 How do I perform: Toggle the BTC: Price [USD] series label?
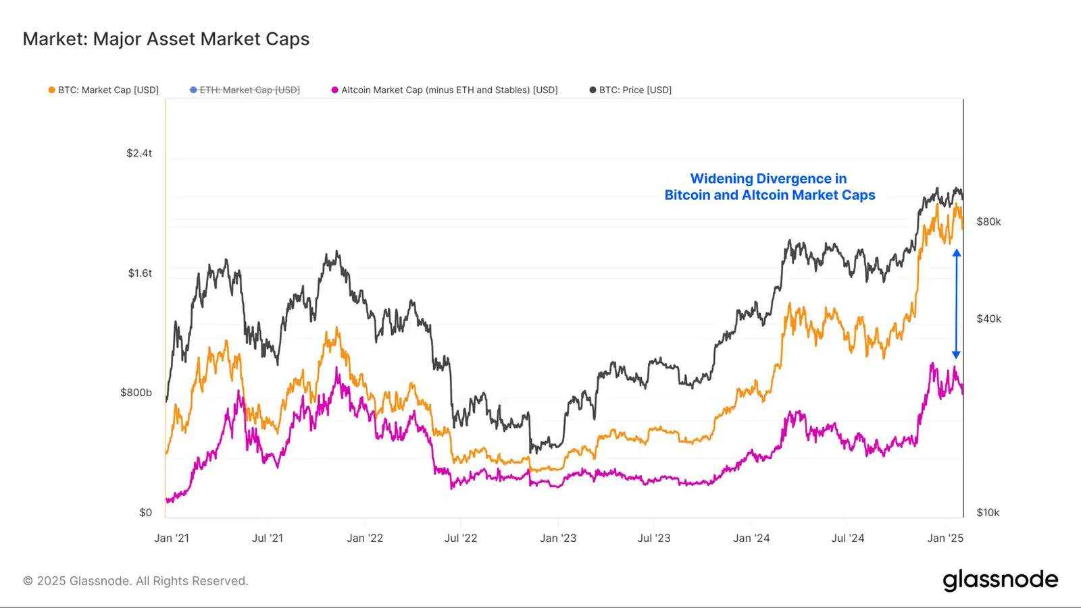(x=635, y=90)
